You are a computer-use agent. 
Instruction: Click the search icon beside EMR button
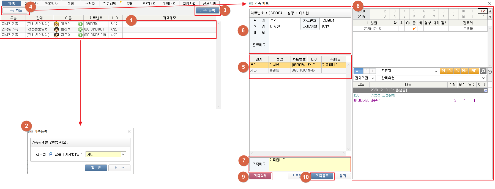pyautogui.click(x=483, y=71)
